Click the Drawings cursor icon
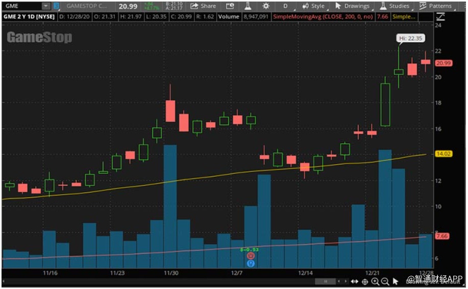The height and width of the screenshot is (289, 468). pos(338,6)
